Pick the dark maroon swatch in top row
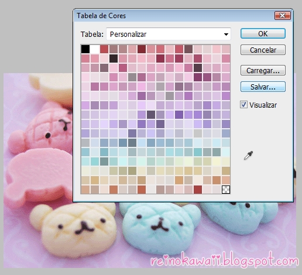This screenshot has width=302, height=275. click(142, 49)
